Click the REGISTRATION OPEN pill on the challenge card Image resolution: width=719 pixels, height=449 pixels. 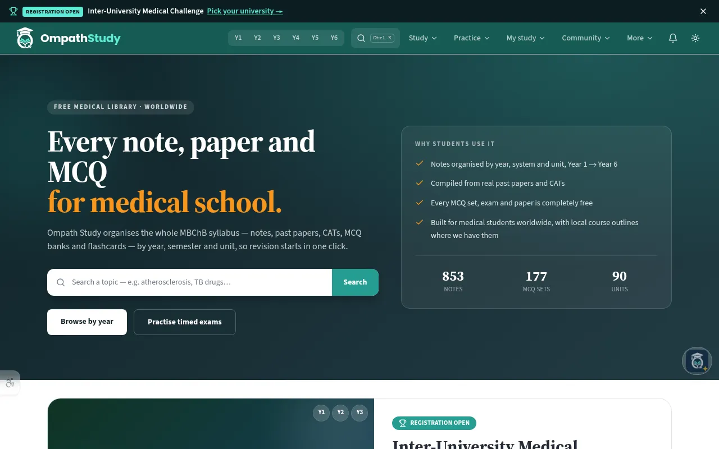click(x=434, y=423)
